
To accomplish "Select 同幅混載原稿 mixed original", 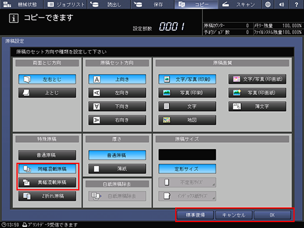I will pyautogui.click(x=47, y=169).
